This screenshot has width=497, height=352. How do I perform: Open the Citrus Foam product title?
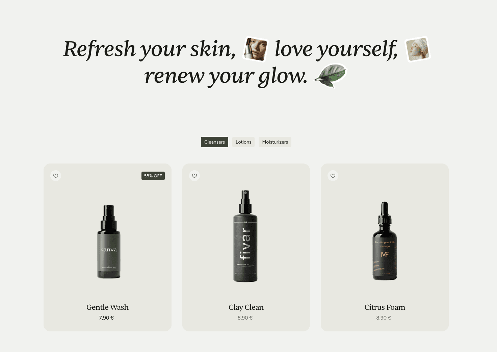(385, 307)
